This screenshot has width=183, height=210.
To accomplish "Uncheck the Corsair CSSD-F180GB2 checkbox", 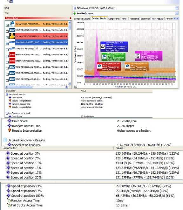I will point(7,38).
